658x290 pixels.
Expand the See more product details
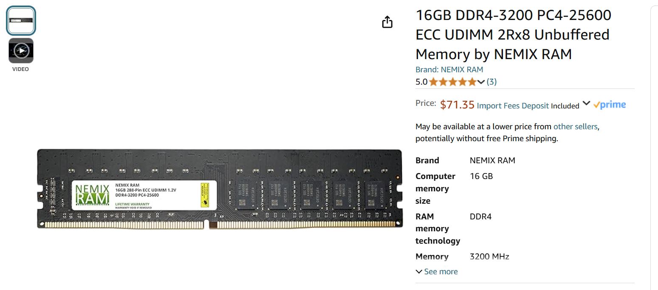point(437,272)
